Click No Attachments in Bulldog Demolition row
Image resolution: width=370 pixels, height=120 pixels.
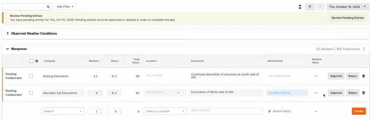[x=280, y=76]
